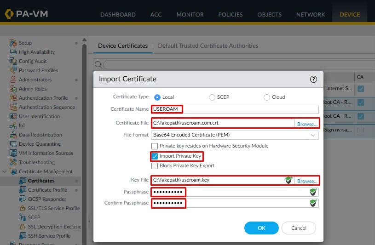This screenshot has height=245, width=375.
Task: Click the sidebar scroll up arrow
Action: click(x=84, y=40)
